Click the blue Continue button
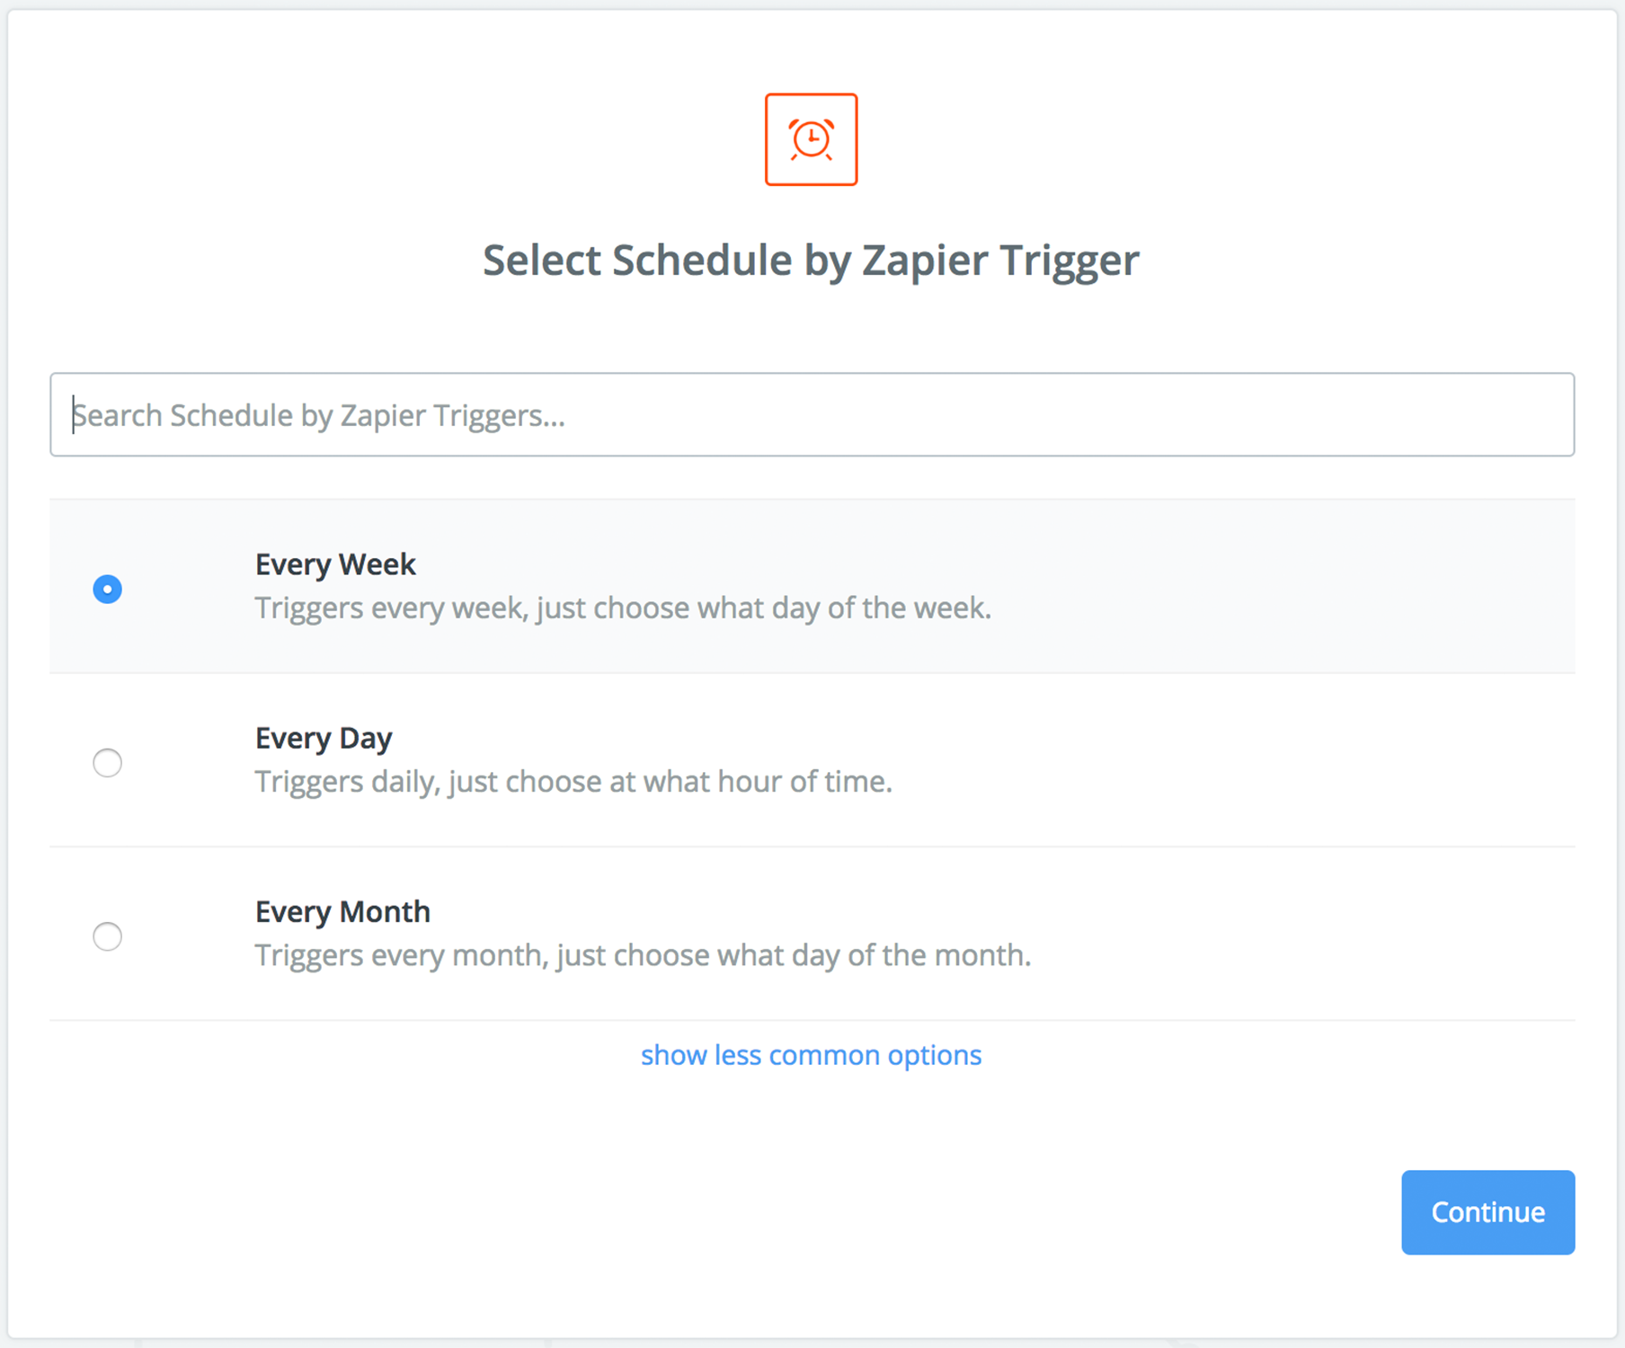This screenshot has height=1348, width=1625. pos(1487,1211)
